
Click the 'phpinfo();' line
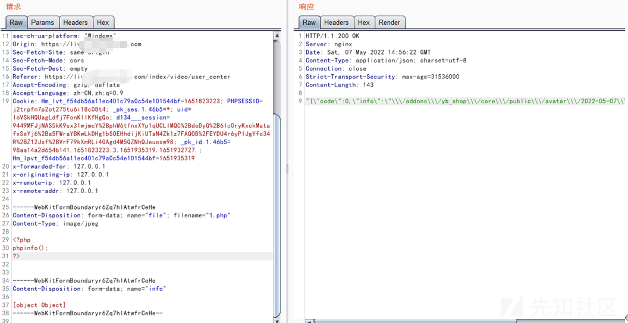point(30,248)
